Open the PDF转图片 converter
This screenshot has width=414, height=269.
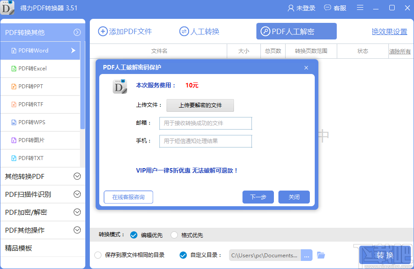(40, 140)
